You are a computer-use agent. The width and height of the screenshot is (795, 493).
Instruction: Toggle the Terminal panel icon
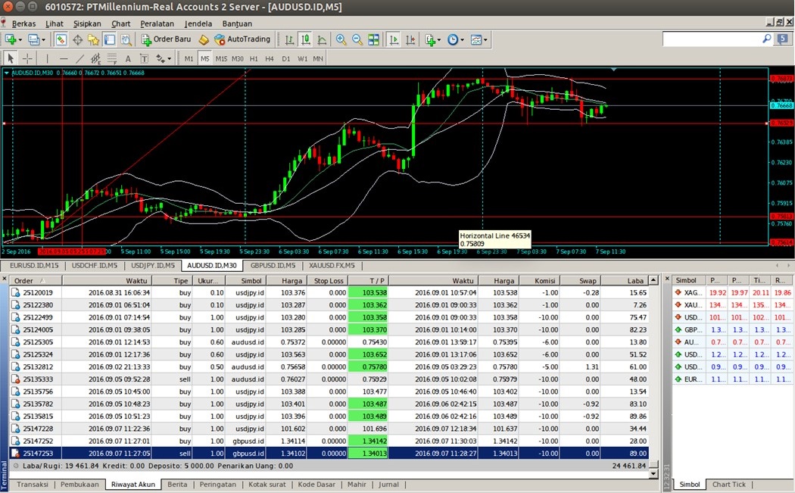click(x=110, y=39)
